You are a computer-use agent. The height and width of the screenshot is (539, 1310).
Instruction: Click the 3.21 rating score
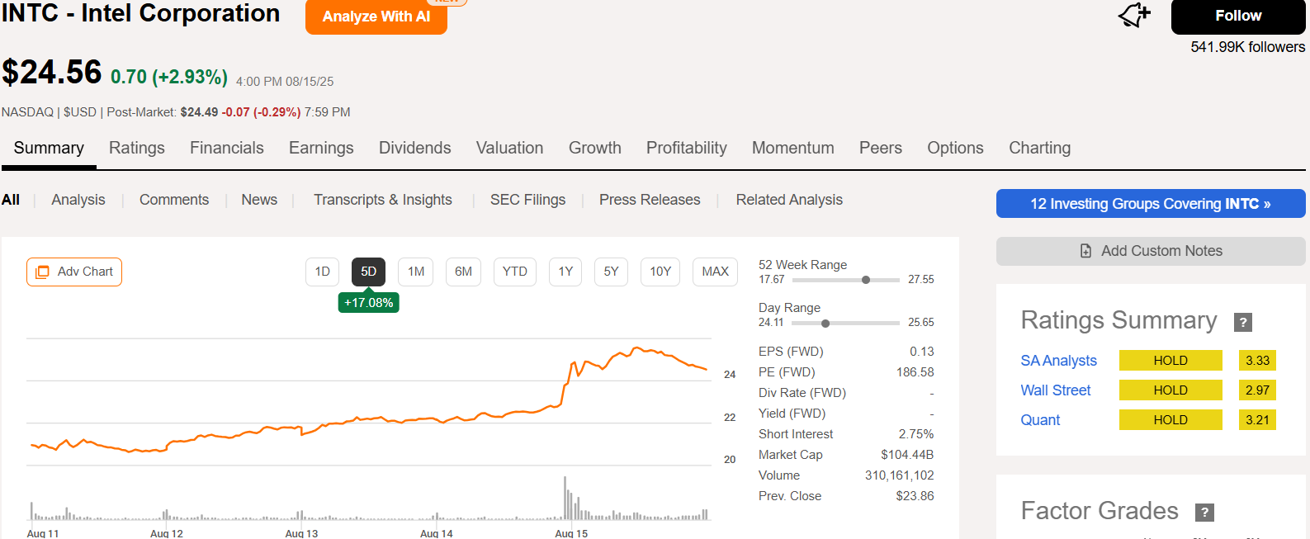[1257, 420]
